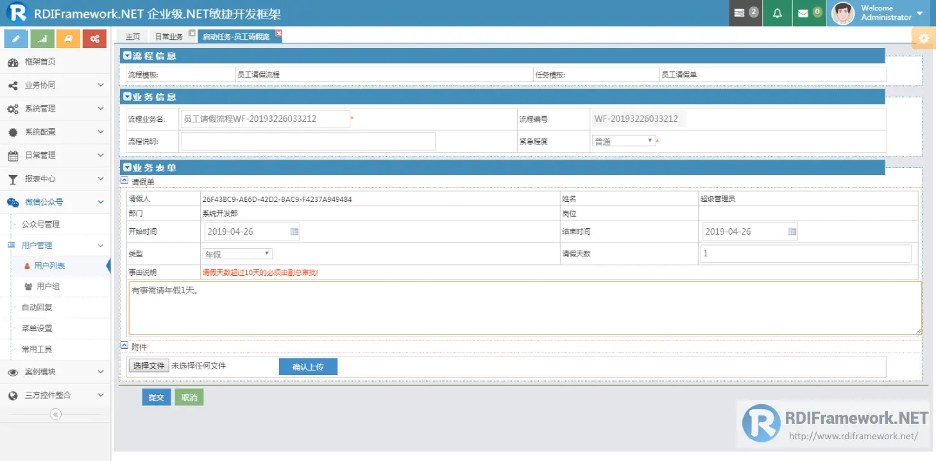Expand the 日常管理 menu

pyautogui.click(x=55, y=155)
